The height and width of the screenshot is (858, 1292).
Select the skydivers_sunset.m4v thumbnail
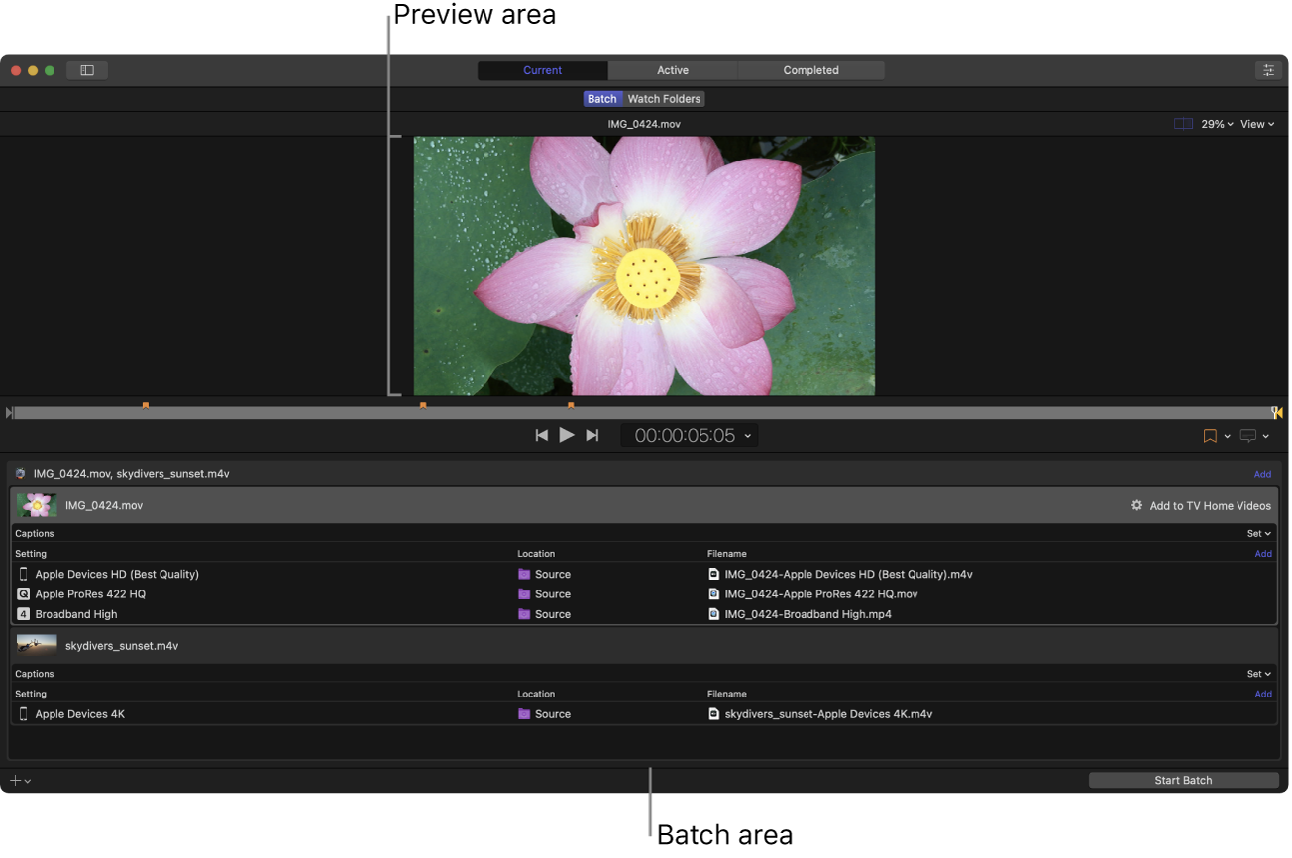coord(37,645)
